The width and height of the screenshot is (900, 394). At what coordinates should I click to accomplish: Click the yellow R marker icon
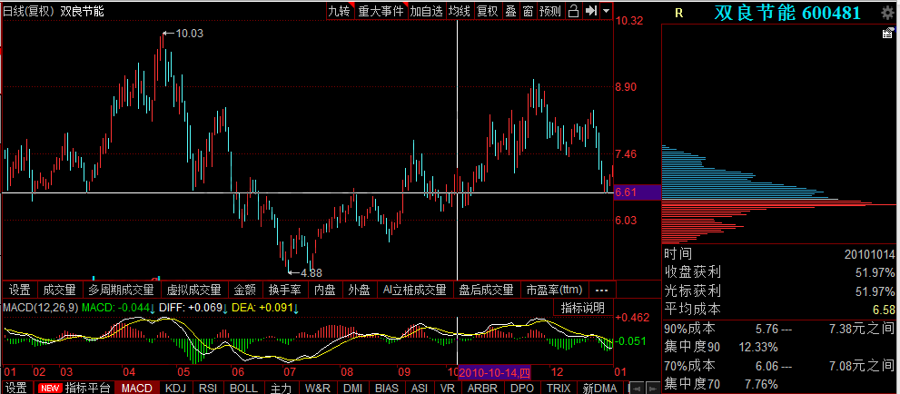pyautogui.click(x=679, y=13)
